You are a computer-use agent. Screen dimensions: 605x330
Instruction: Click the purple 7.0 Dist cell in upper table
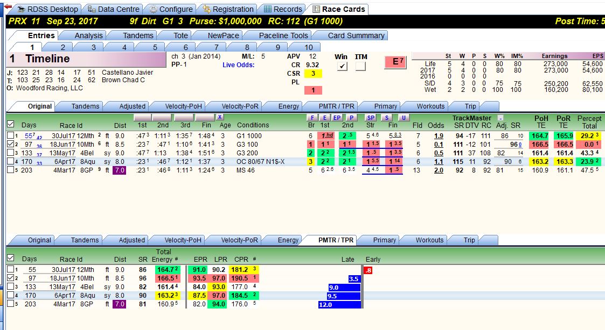point(119,170)
